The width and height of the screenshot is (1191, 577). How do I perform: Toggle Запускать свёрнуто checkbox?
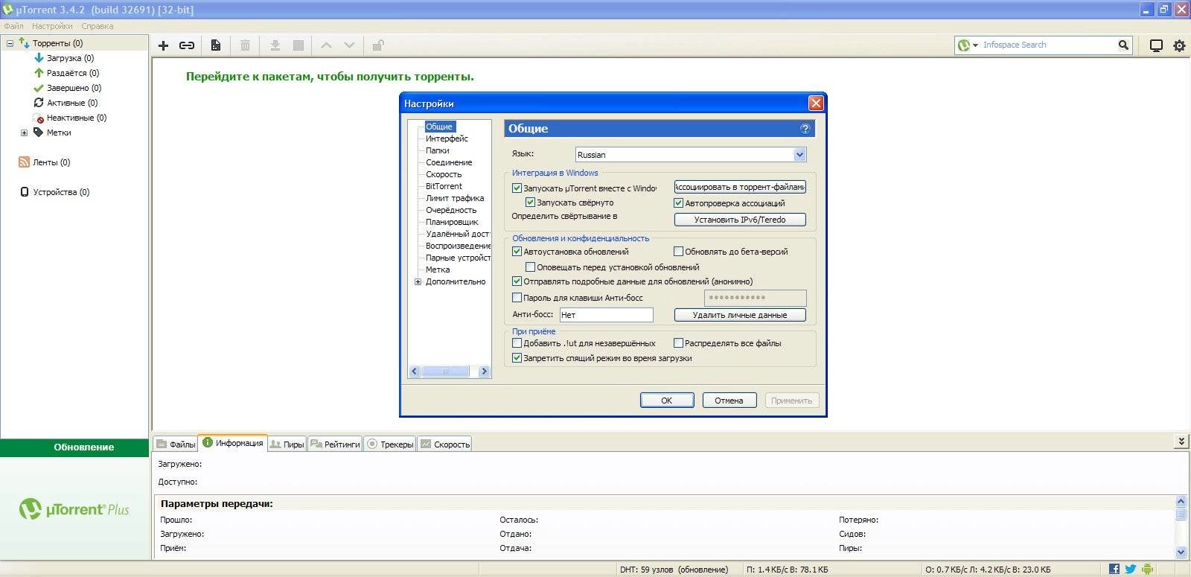(530, 203)
